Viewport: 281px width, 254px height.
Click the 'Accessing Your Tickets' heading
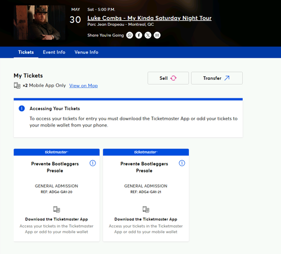pyautogui.click(x=55, y=108)
